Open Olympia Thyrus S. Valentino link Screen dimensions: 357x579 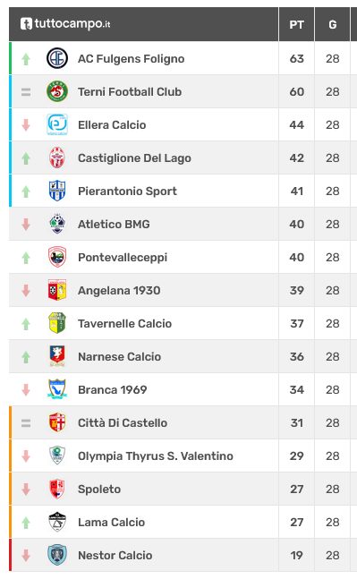coord(156,456)
